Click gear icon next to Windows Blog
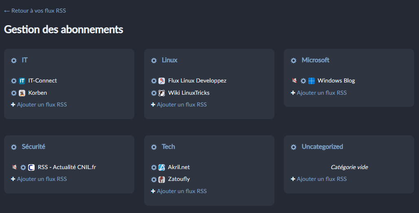Screen dimensions: 419x213 [303, 81]
